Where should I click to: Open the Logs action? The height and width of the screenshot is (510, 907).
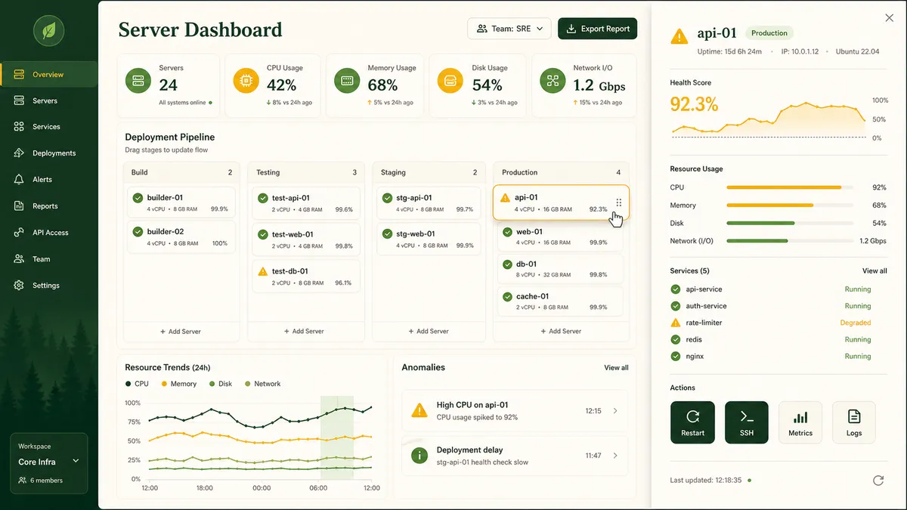(854, 422)
